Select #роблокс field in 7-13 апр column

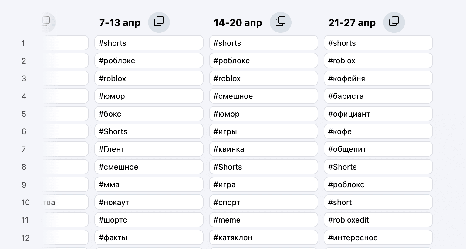pyautogui.click(x=149, y=61)
